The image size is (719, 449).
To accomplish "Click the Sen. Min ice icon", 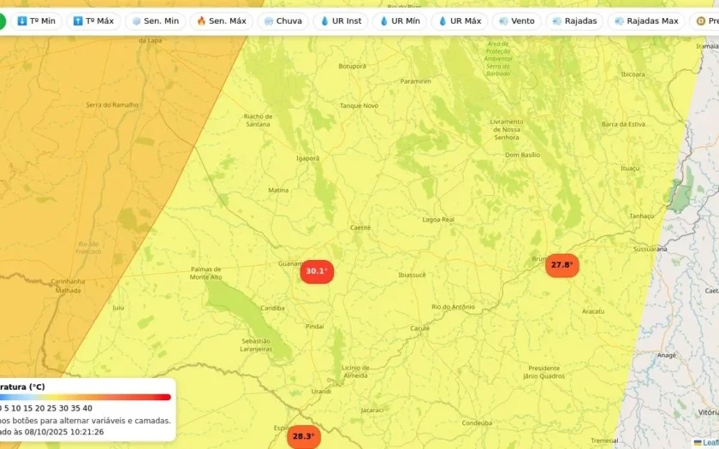I will click(x=136, y=21).
